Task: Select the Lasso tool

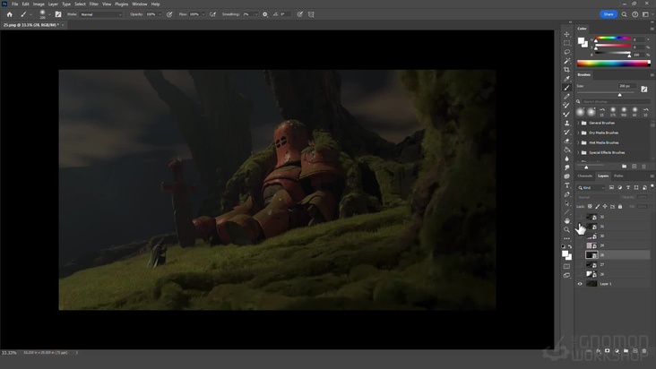Action: coord(567,52)
